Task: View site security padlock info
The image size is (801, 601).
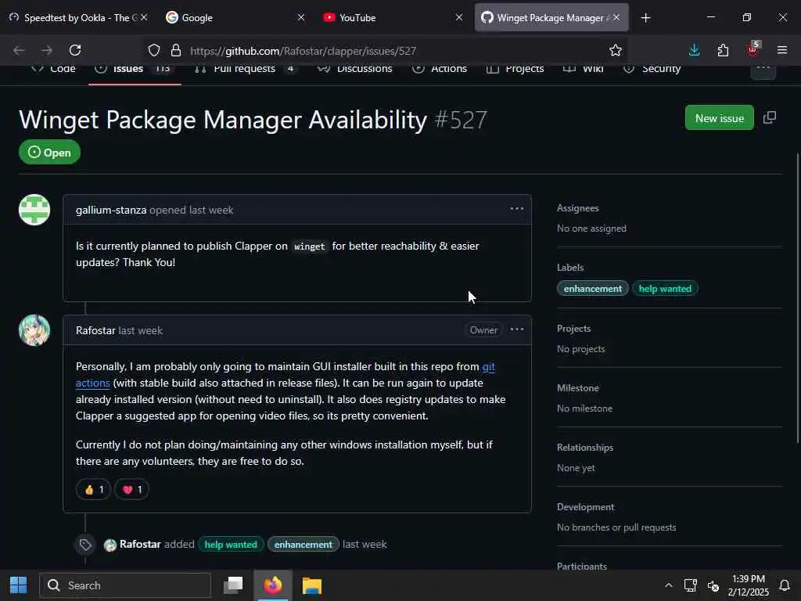Action: (176, 50)
